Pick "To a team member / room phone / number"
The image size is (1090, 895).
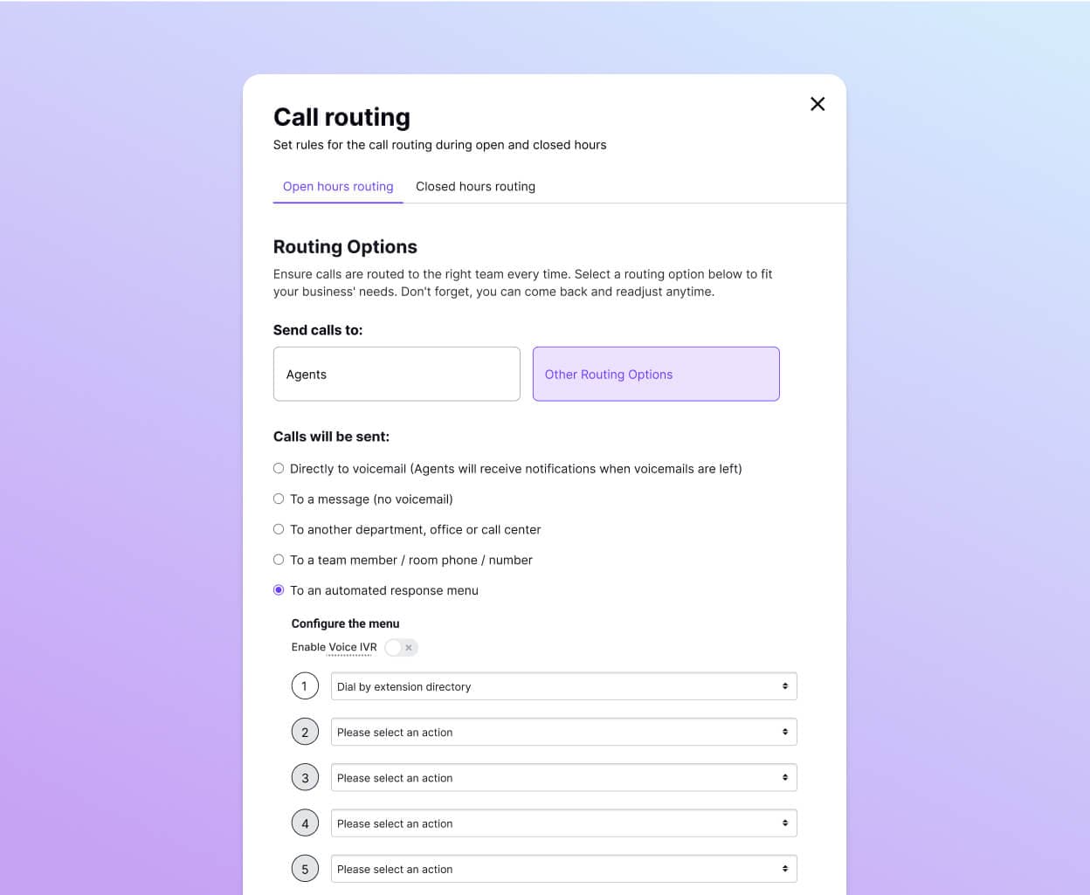click(278, 560)
